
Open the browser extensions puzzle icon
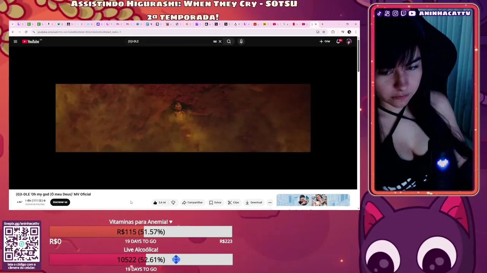coord(333,32)
